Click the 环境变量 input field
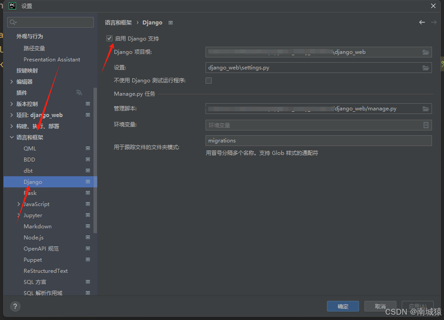This screenshot has width=444, height=320. point(319,125)
